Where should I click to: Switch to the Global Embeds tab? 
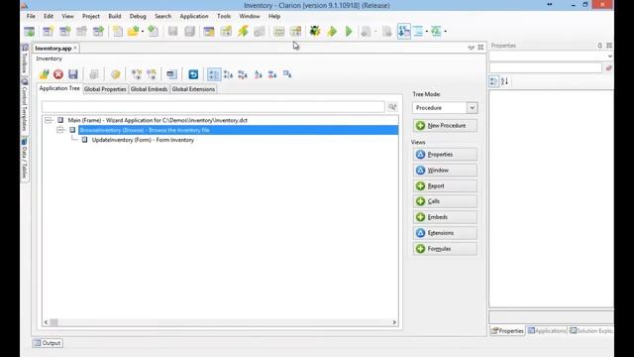coord(149,89)
